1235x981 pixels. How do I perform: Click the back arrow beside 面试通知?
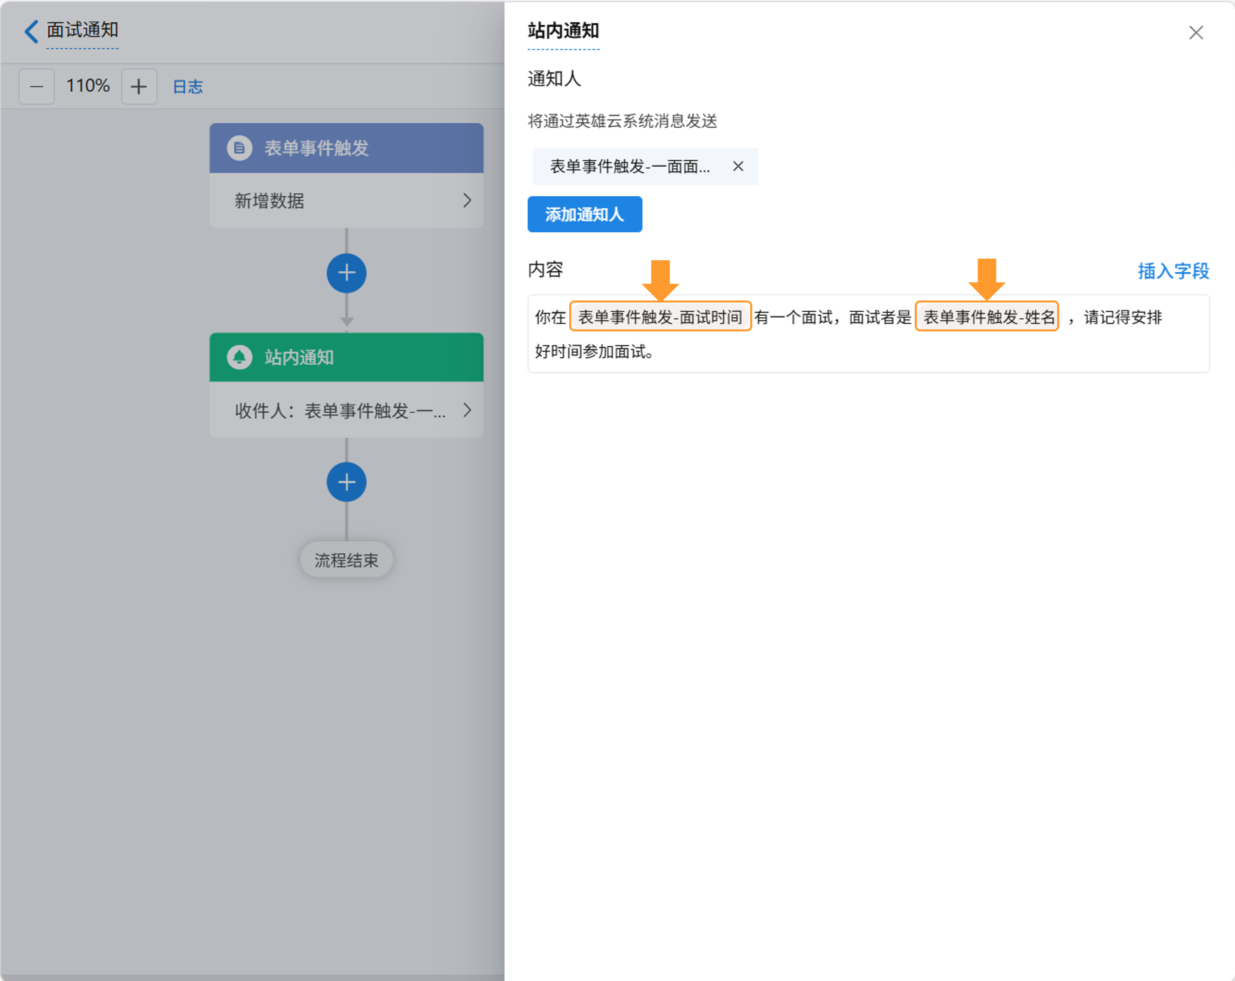tap(31, 31)
